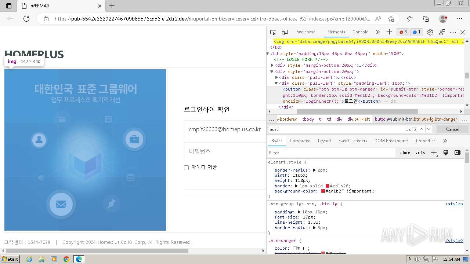Open background-color swatch #ed1b2f
The width and height of the screenshot is (470, 264).
point(323,191)
